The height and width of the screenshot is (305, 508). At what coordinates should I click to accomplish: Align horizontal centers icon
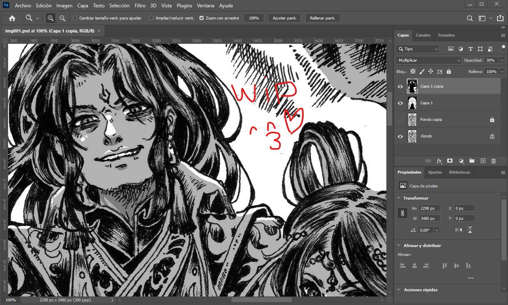pos(414,266)
